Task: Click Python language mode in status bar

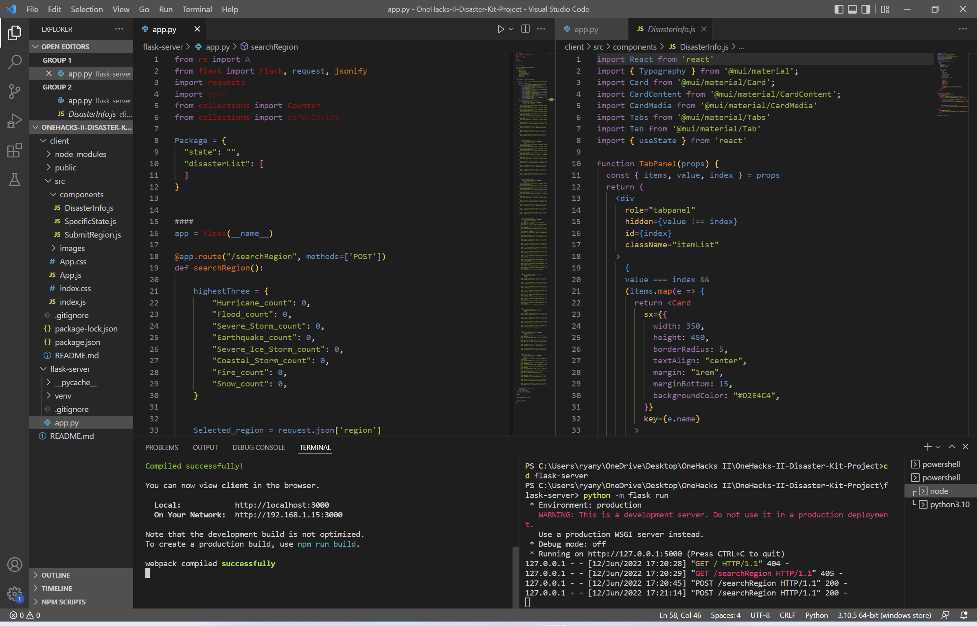Action: (x=816, y=615)
